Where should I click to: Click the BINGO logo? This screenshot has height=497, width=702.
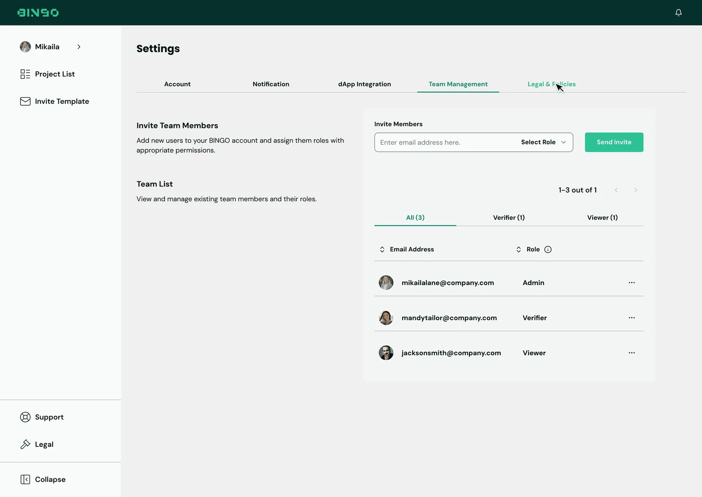38,13
